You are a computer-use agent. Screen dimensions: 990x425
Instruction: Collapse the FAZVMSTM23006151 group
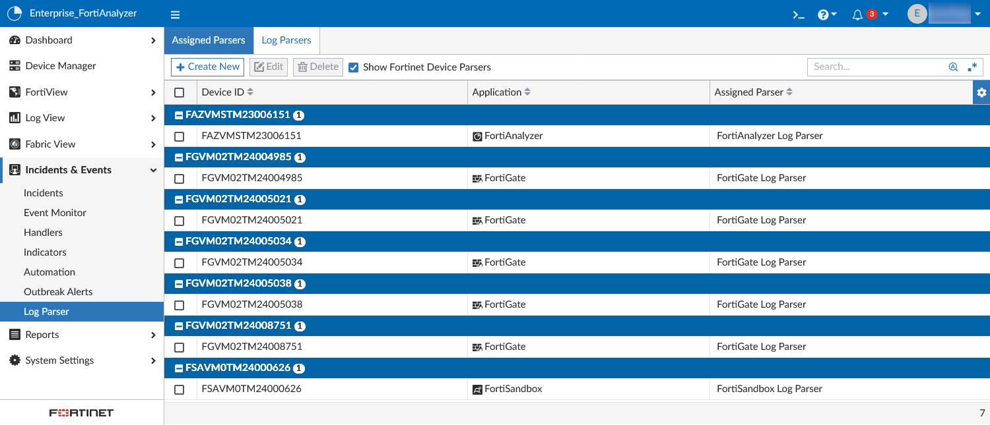(x=179, y=115)
